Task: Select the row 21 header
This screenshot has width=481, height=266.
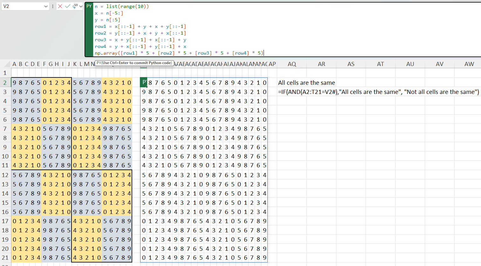Action: coord(5,258)
